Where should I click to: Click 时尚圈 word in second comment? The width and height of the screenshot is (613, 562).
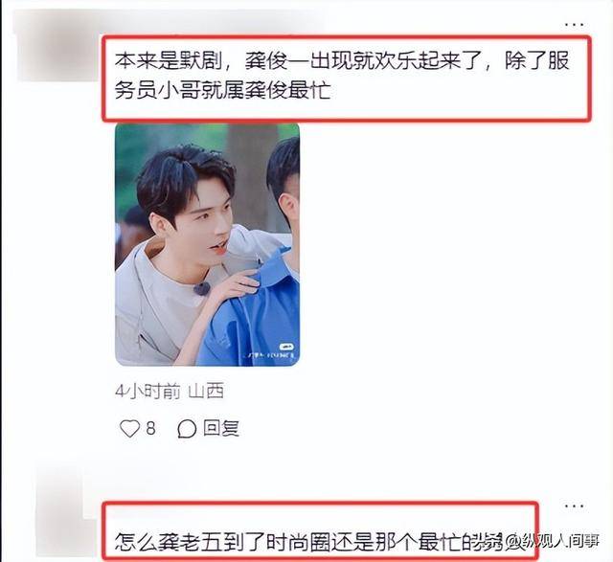[x=298, y=543]
